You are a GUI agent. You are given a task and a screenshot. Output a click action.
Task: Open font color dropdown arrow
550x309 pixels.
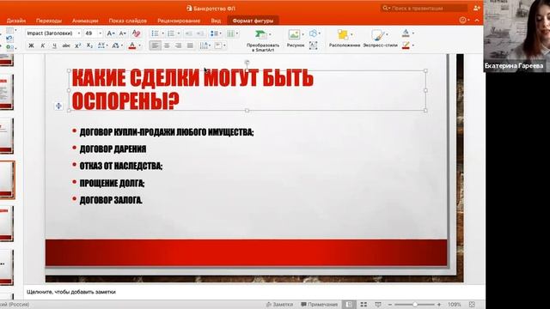point(139,45)
